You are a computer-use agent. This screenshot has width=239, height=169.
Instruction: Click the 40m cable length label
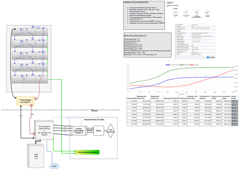click(x=21, y=116)
